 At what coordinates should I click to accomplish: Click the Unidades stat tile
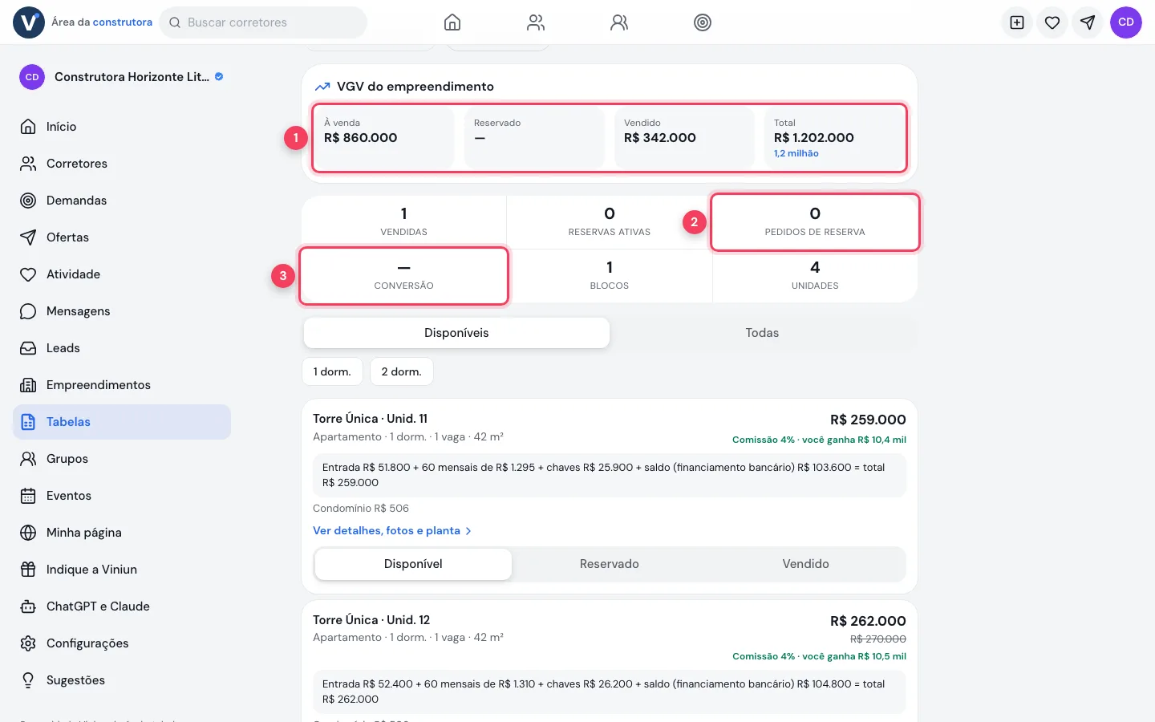click(x=815, y=276)
